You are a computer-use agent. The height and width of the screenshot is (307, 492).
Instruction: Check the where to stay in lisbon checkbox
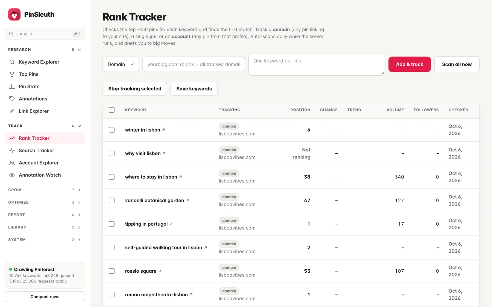pos(112,177)
